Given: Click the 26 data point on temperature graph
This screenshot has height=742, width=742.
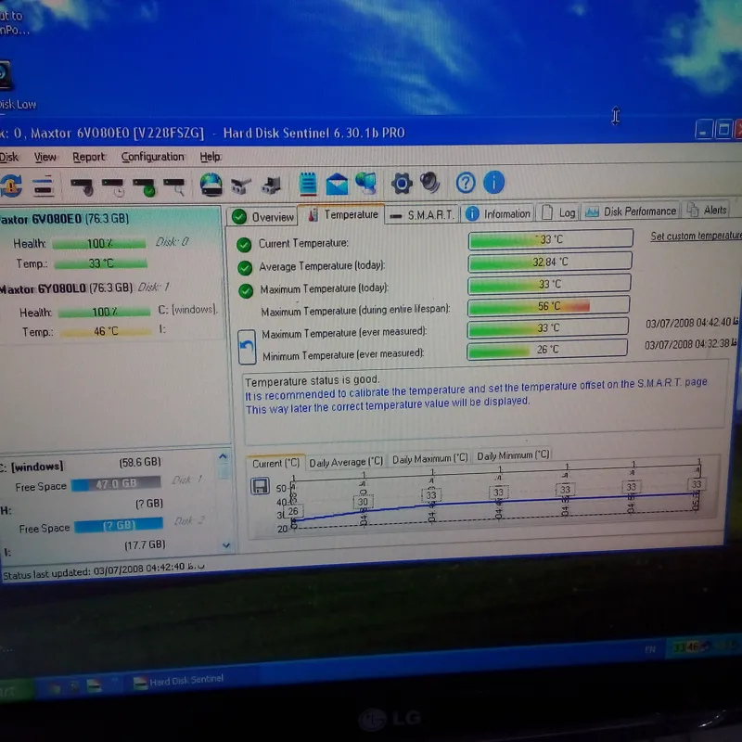Looking at the screenshot, I should pyautogui.click(x=293, y=511).
